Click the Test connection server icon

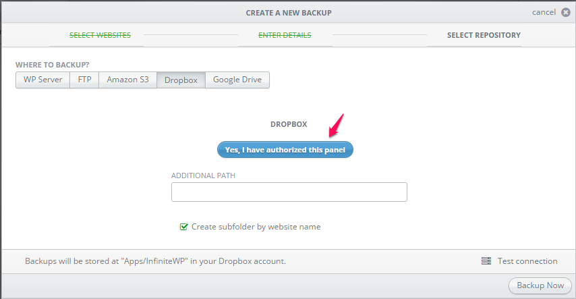(486, 261)
